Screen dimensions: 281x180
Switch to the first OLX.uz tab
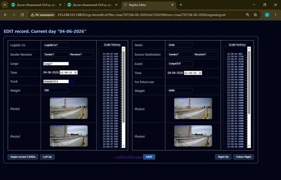36,5
